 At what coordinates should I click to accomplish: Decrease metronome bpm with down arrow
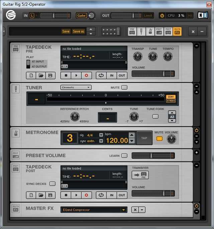click(132, 141)
